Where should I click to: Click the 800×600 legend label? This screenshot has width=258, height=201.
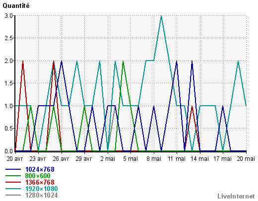38,176
